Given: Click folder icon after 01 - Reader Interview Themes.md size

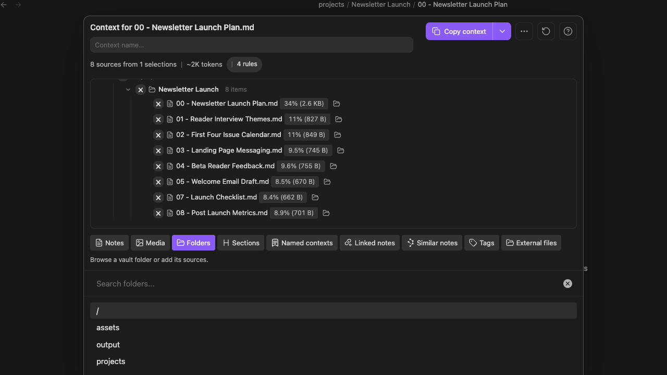Looking at the screenshot, I should [x=339, y=119].
